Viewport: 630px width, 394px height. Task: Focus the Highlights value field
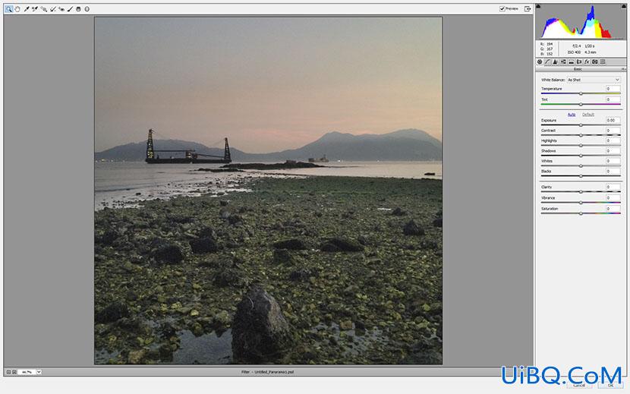click(x=613, y=140)
